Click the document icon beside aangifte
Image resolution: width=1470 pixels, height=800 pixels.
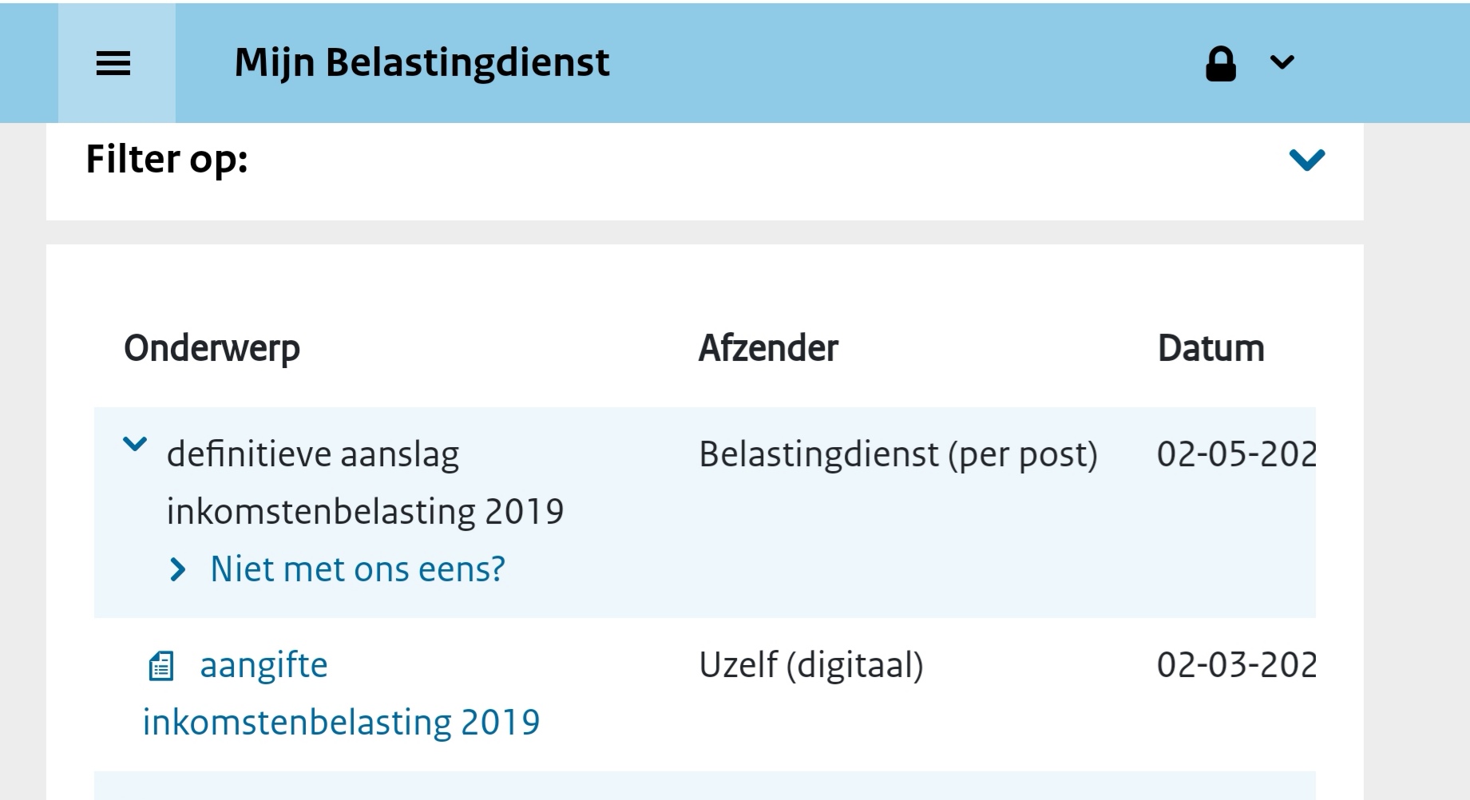click(161, 666)
